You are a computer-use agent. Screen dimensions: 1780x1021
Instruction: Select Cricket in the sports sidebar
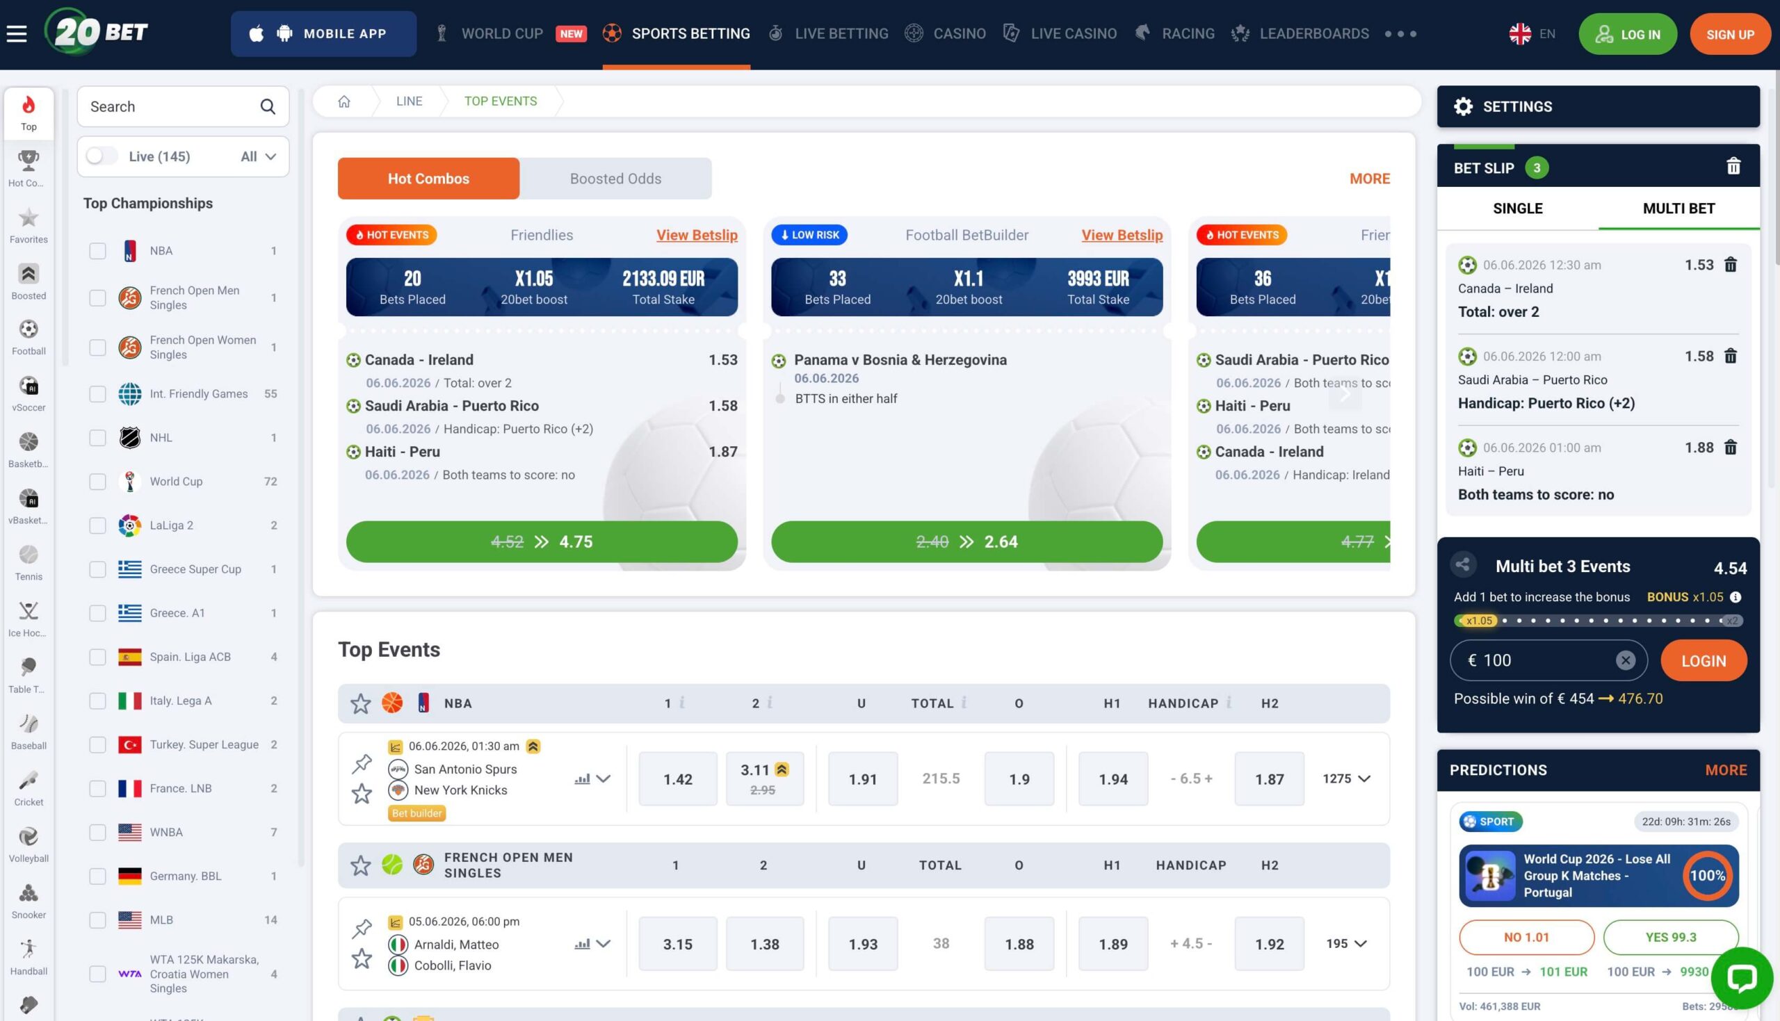[29, 787]
